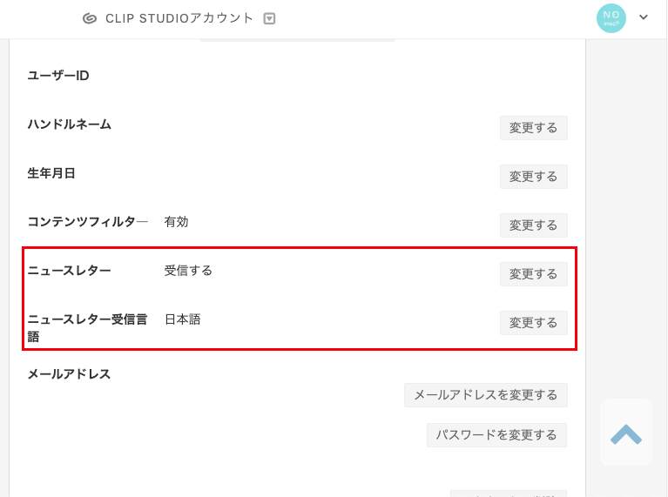Screen dimensions: 668x497
Task: Change the コンテンツフィルター setting
Action: [533, 225]
